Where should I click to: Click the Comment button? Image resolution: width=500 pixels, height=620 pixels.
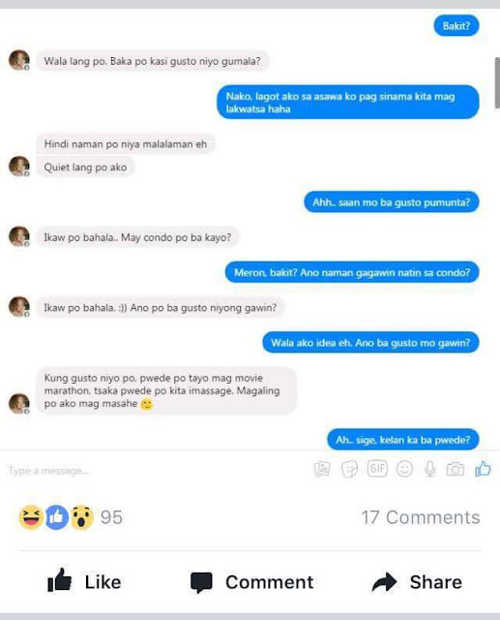click(x=251, y=582)
